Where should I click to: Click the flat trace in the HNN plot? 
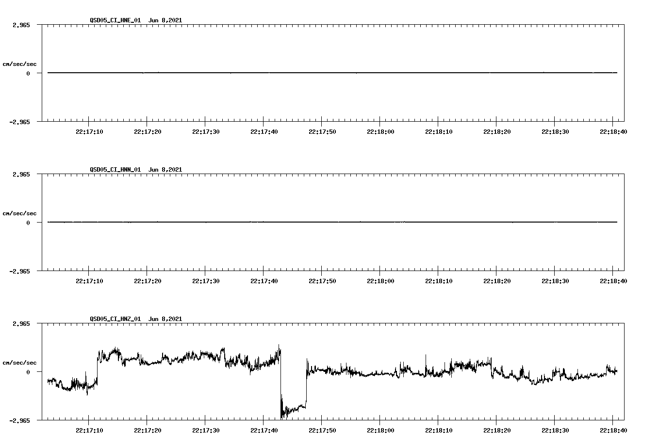(332, 222)
